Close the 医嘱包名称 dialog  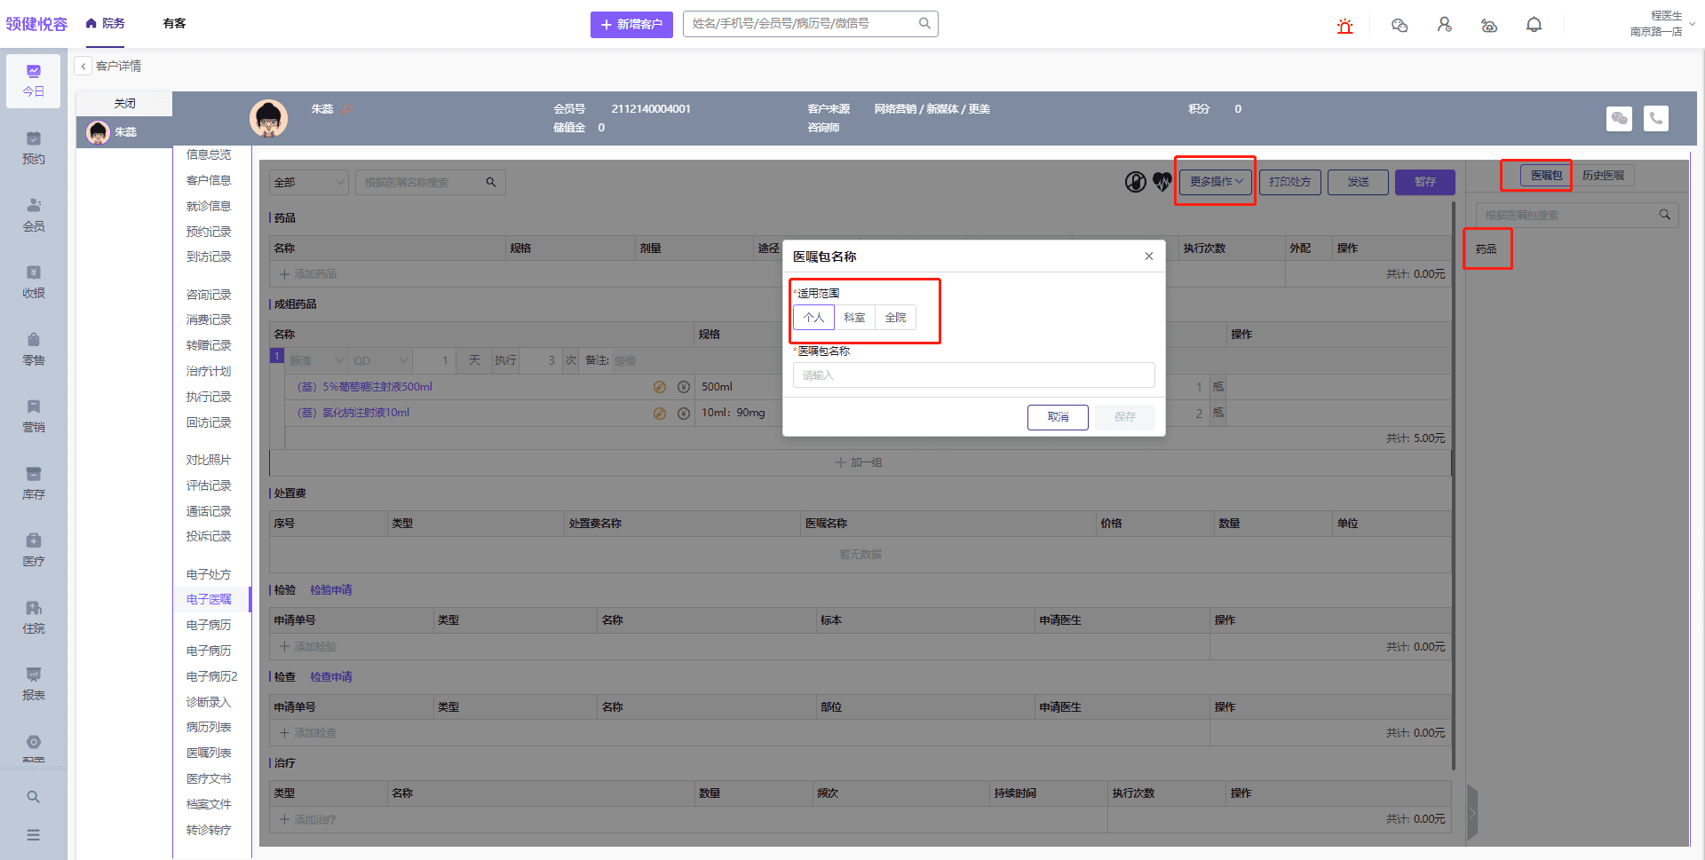(x=1149, y=256)
